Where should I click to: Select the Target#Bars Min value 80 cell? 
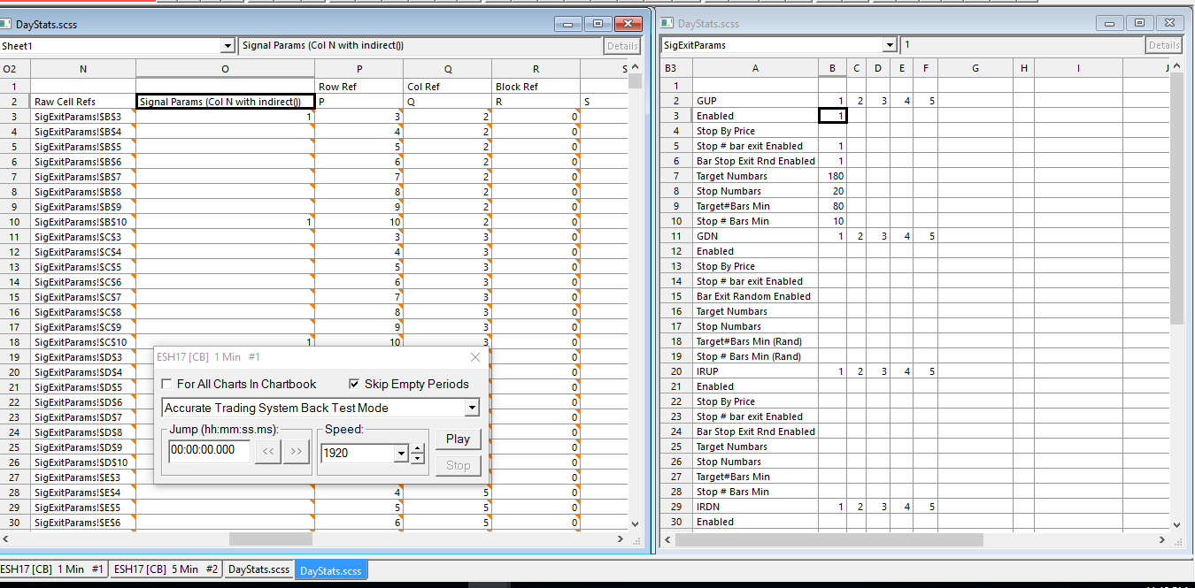pos(832,206)
